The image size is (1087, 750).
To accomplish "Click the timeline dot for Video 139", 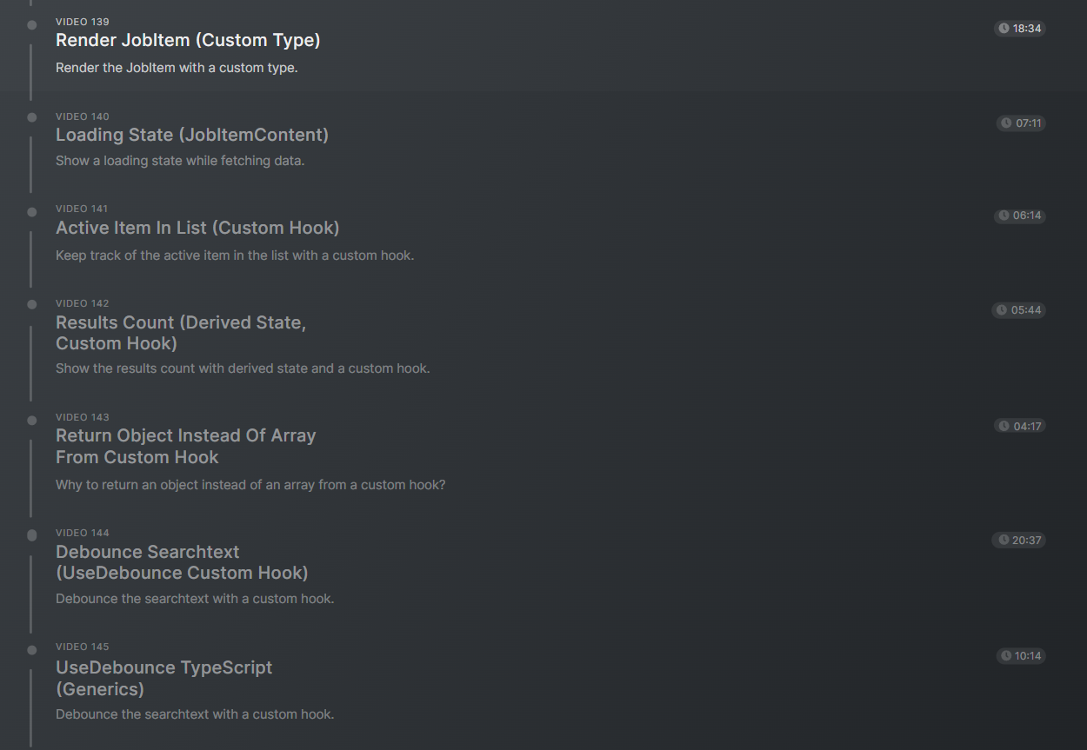I will [32, 25].
